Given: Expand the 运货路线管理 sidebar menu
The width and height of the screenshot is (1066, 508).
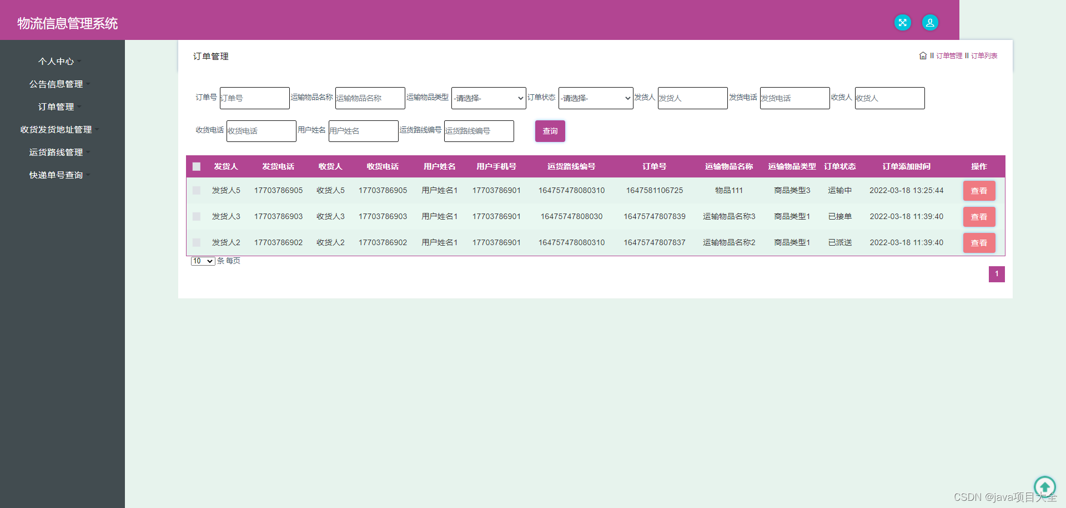Looking at the screenshot, I should click(x=59, y=153).
